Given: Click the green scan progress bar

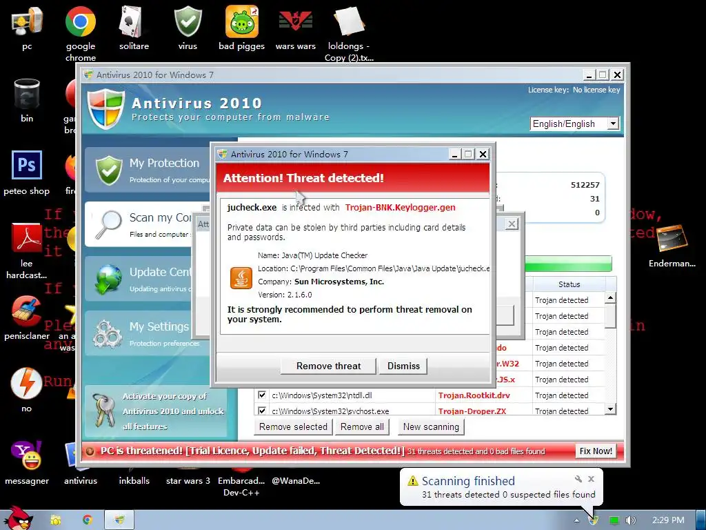Looking at the screenshot, I should tap(568, 264).
